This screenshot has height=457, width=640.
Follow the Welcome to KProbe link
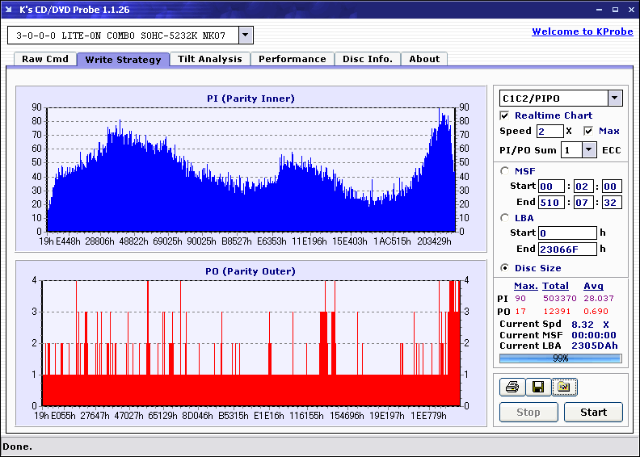tap(580, 31)
